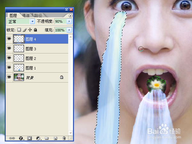Select the 图层 2 thumbnail
Image resolution: width=192 pixels, height=144 pixels.
[19, 58]
